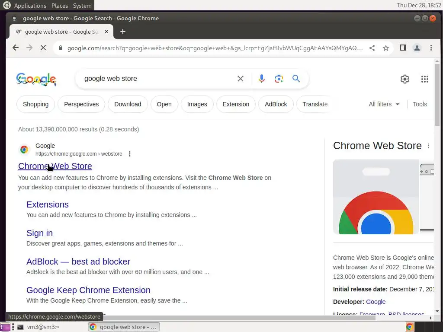The width and height of the screenshot is (443, 332).
Task: Open the Google apps grid
Action: (425, 79)
